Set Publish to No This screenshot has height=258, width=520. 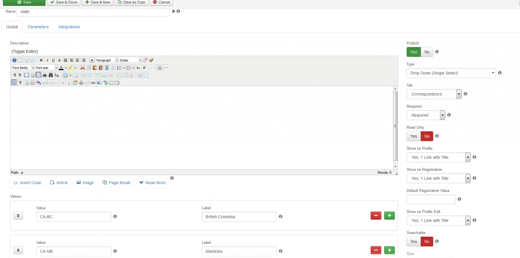[x=427, y=52]
